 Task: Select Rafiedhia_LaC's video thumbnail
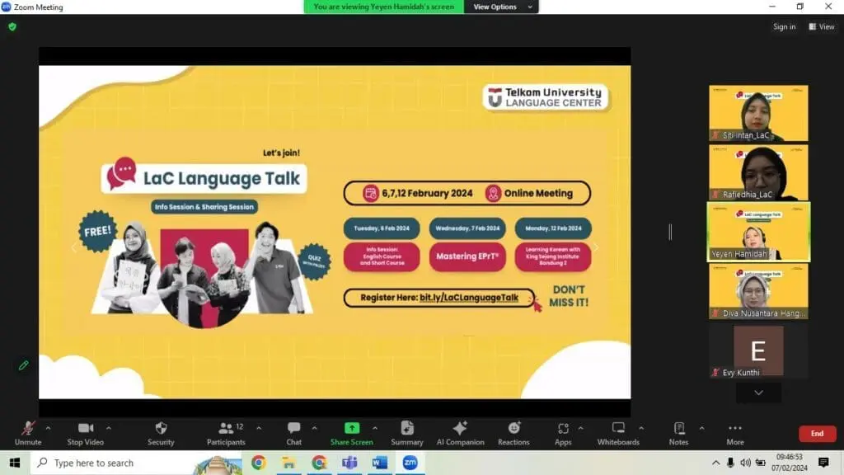[757, 172]
